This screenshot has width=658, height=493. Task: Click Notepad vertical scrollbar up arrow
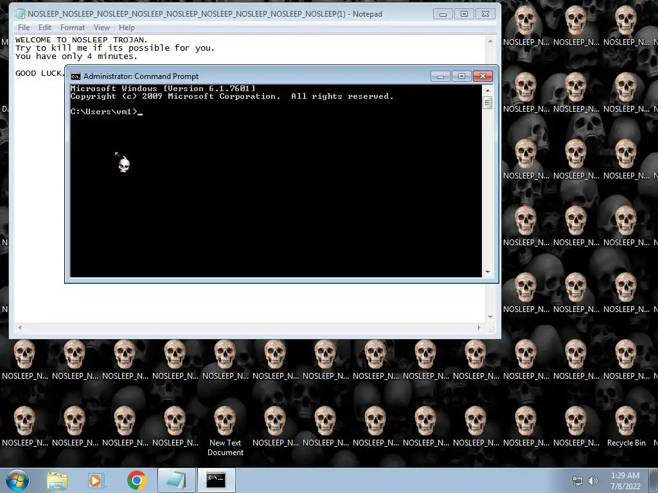coord(490,41)
